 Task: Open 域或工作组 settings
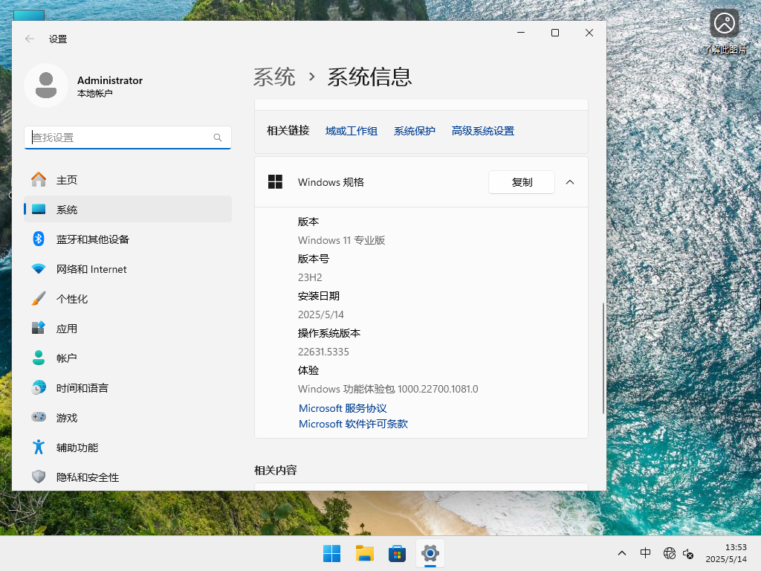(351, 130)
